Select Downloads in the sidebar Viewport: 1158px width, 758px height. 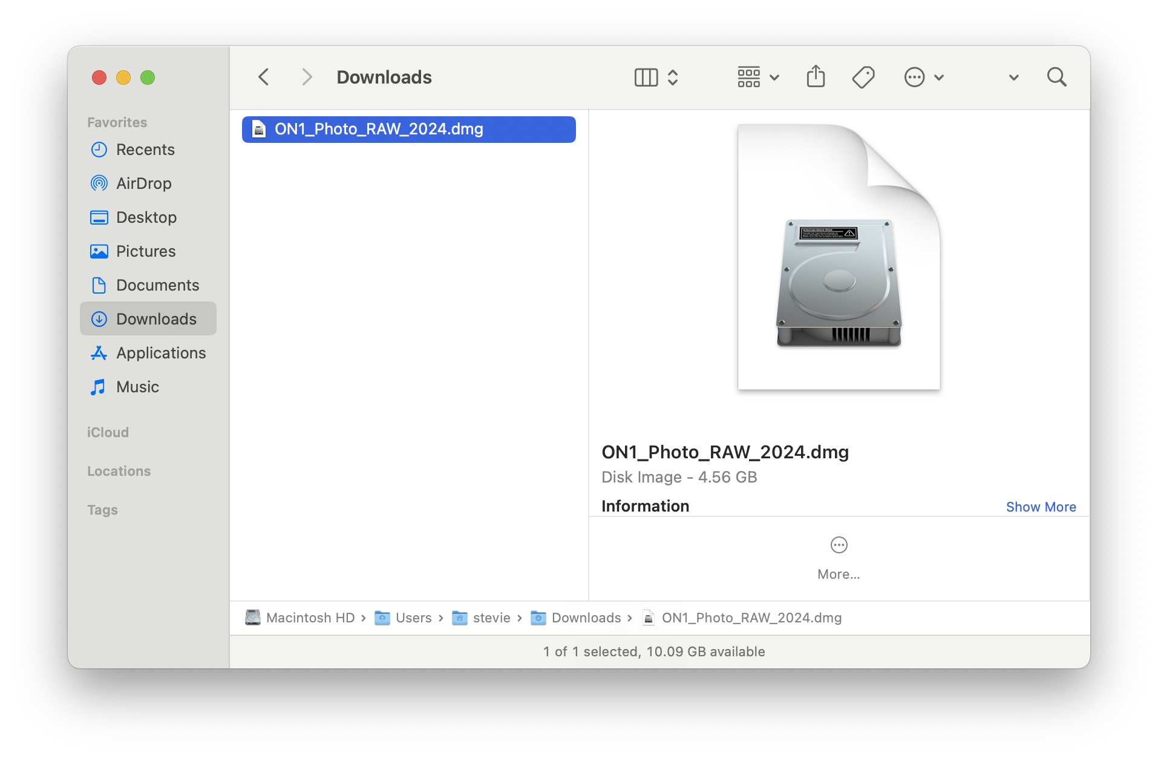tap(148, 319)
